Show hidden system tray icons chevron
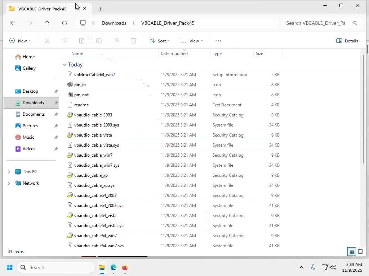369x276 pixels. click(302, 267)
